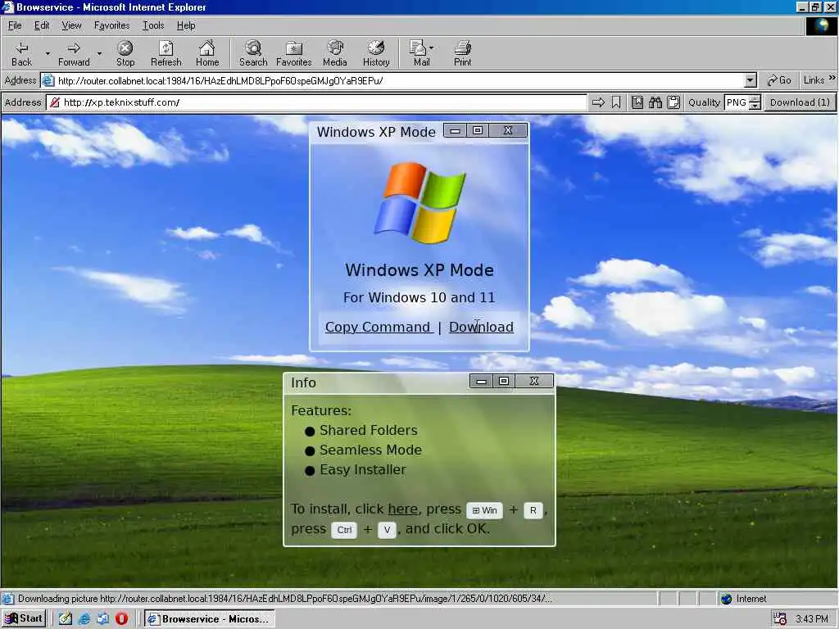Increase Quality with the up spinner arrow

pos(755,99)
